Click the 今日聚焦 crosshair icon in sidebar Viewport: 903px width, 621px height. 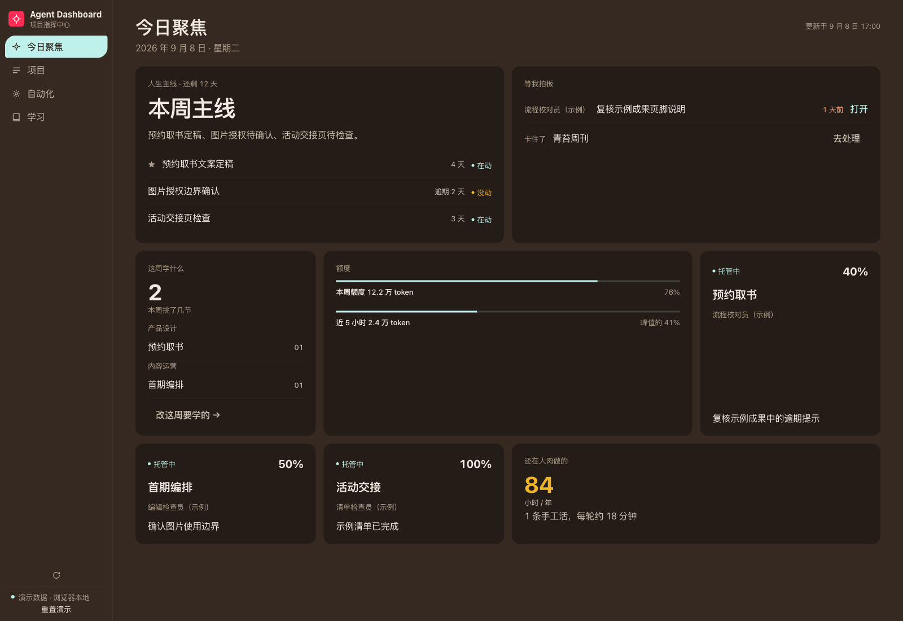(x=16, y=47)
